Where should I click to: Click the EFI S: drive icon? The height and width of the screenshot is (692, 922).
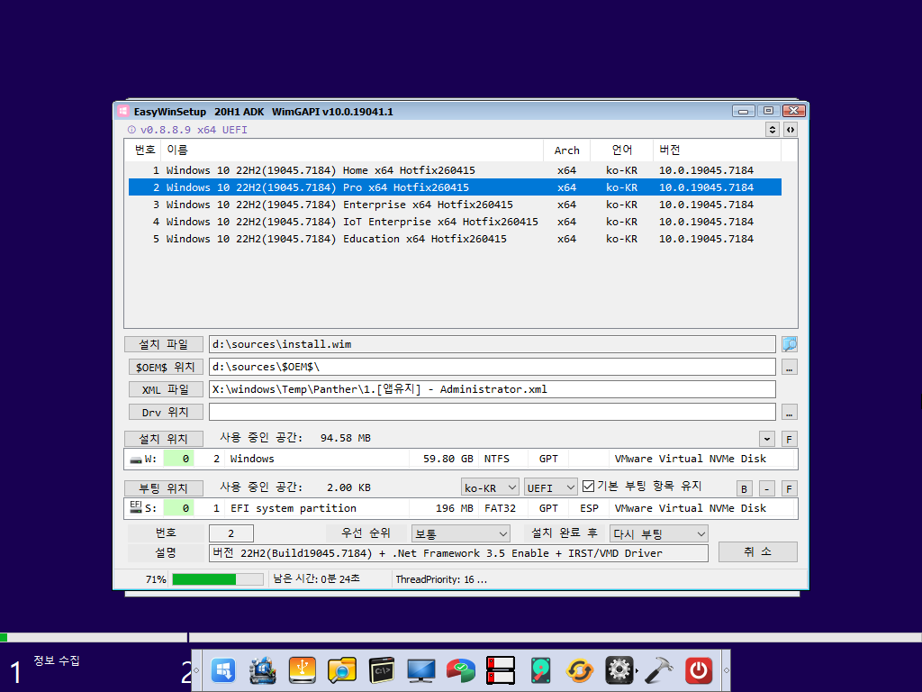click(x=136, y=507)
